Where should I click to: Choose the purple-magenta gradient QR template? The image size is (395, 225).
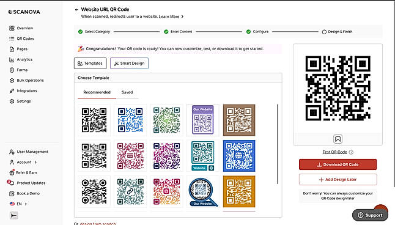tap(166, 156)
